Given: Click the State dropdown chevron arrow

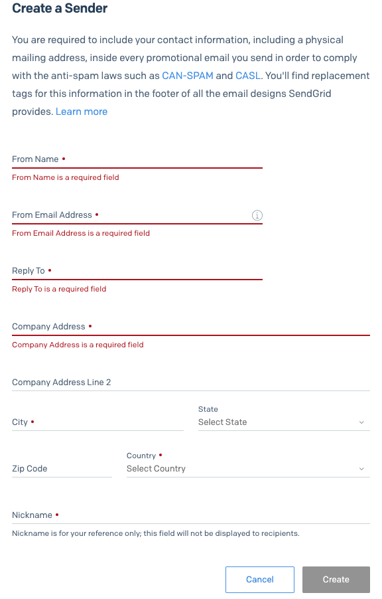Looking at the screenshot, I should (361, 422).
